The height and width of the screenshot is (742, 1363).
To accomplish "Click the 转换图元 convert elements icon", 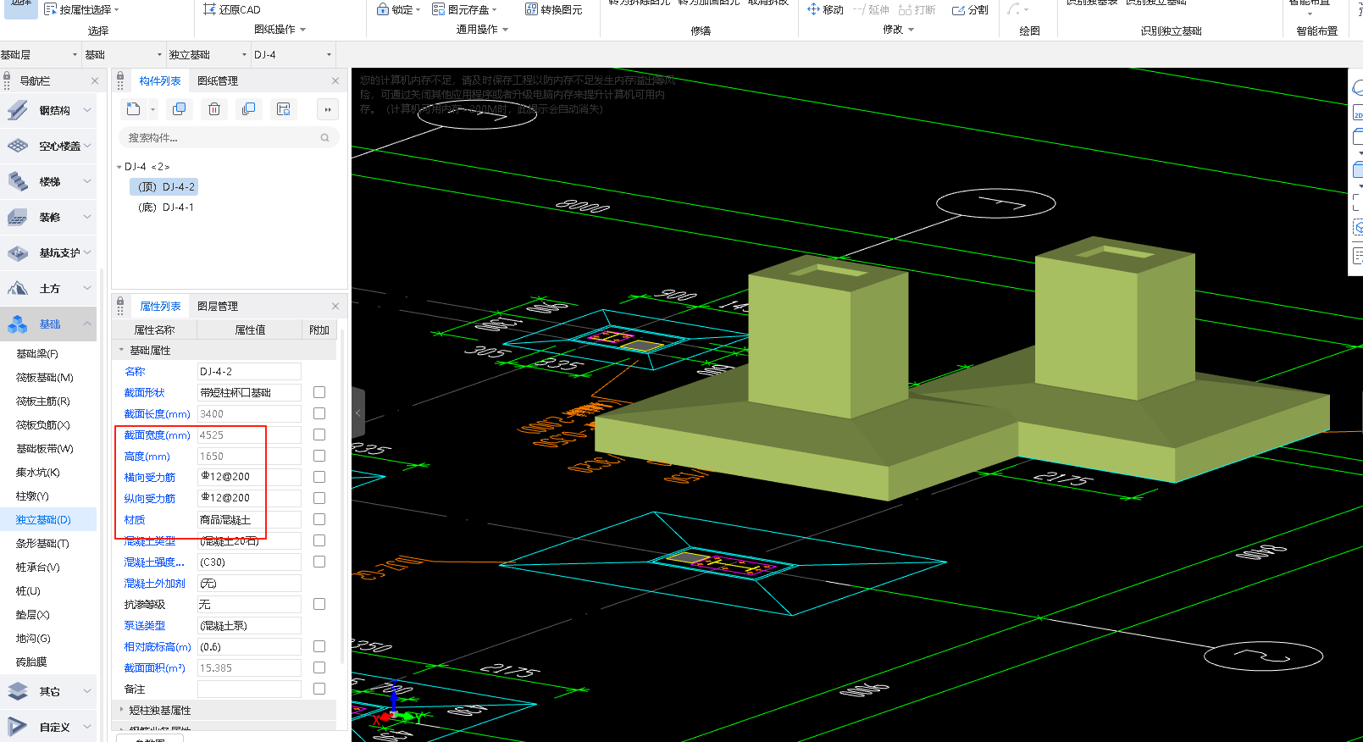I will click(531, 9).
